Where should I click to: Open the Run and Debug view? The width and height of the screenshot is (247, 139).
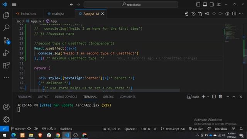click(x=6, y=53)
